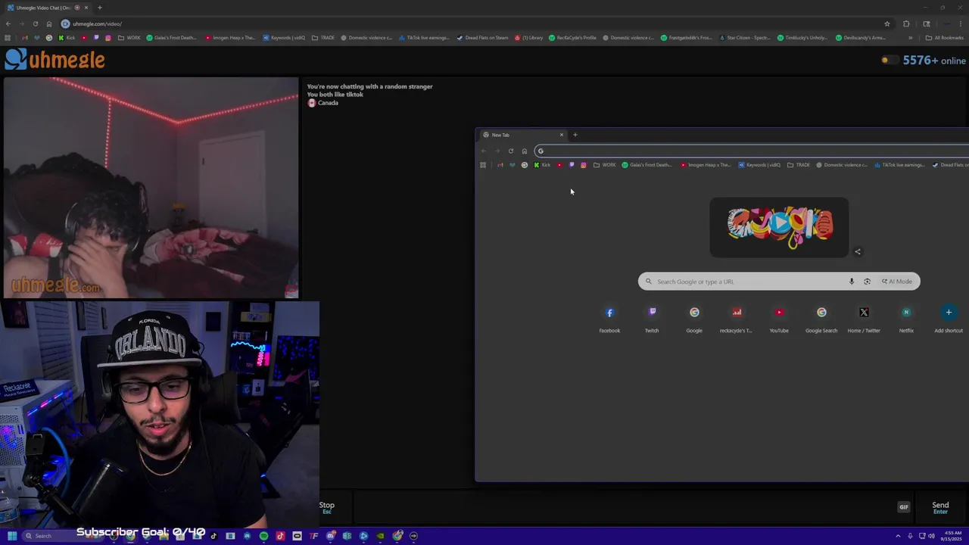This screenshot has height=545, width=969.
Task: Reload the Uhmegle page
Action: pyautogui.click(x=35, y=23)
